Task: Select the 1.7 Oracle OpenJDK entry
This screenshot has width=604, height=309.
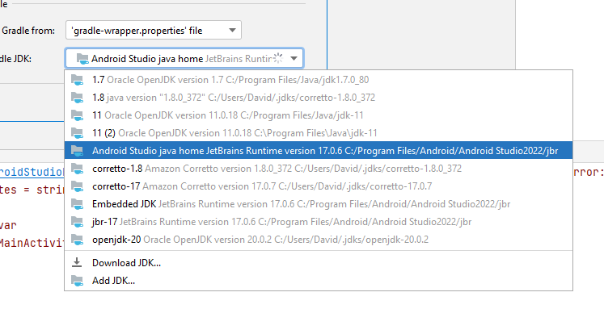Action: [x=319, y=80]
